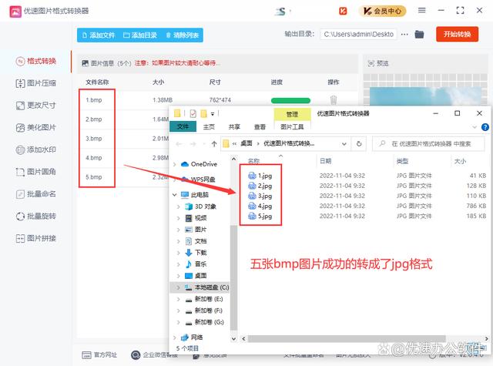The height and width of the screenshot is (366, 493).
Task: Select the 1.jpg file
Action: (x=260, y=176)
